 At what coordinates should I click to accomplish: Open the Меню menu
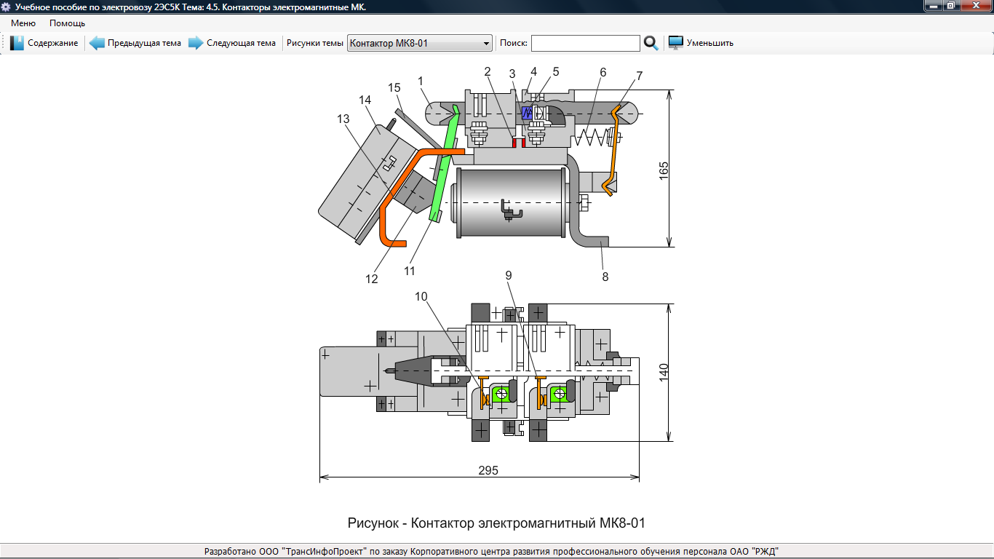23,23
